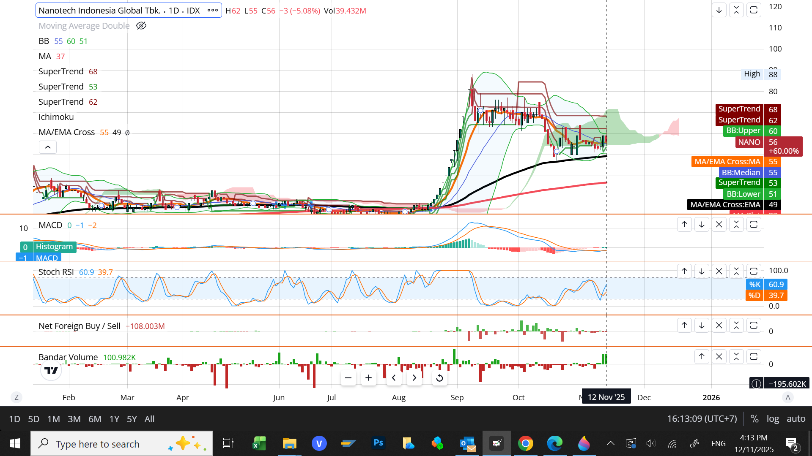Show hidden Moving Average Double indicator
This screenshot has height=456, width=812.
coord(141,26)
